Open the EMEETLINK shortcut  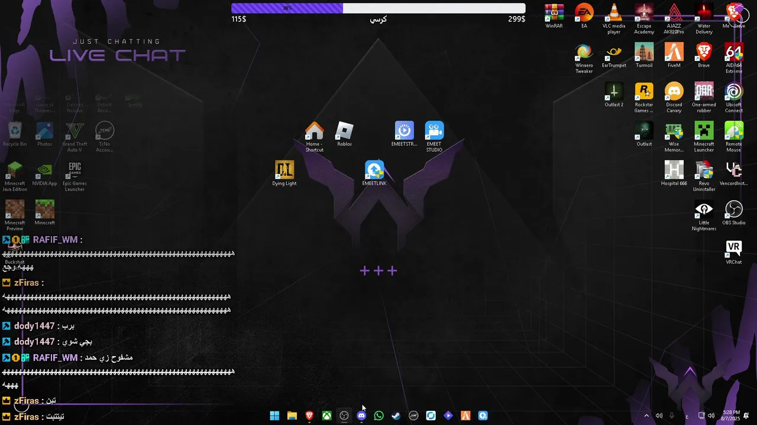(374, 174)
